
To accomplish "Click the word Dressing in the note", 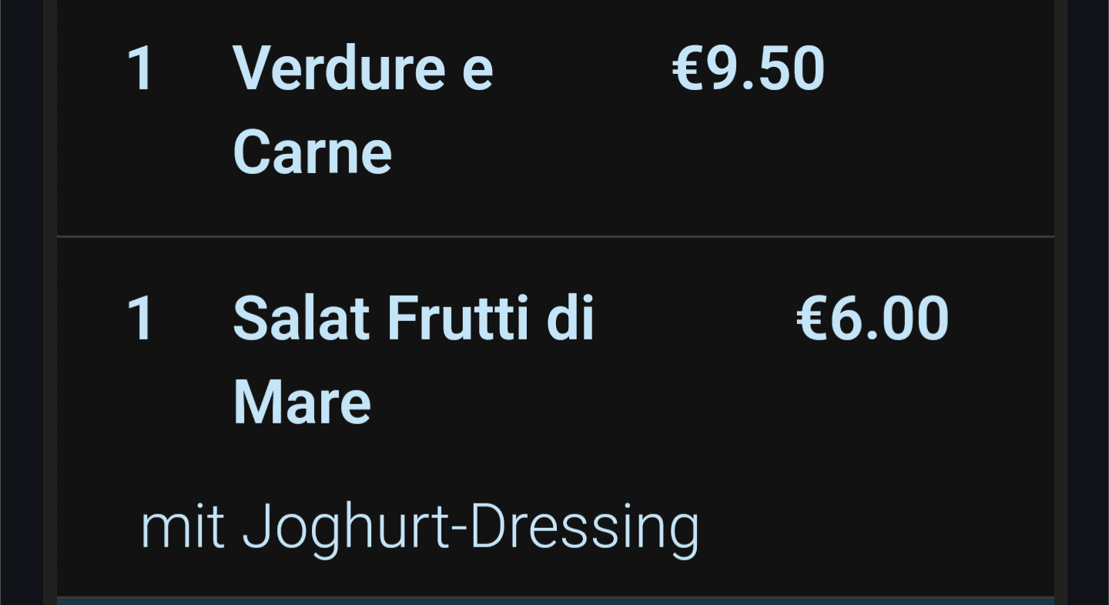I will point(585,530).
